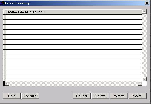Click the horizontal scrollbar right arrow

[x=140, y=83]
